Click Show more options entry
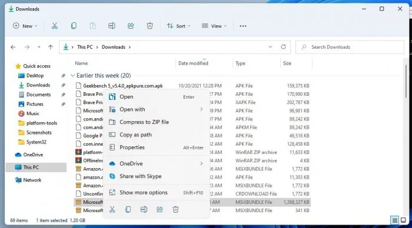Viewport: 412px width, 228px height. point(157,192)
